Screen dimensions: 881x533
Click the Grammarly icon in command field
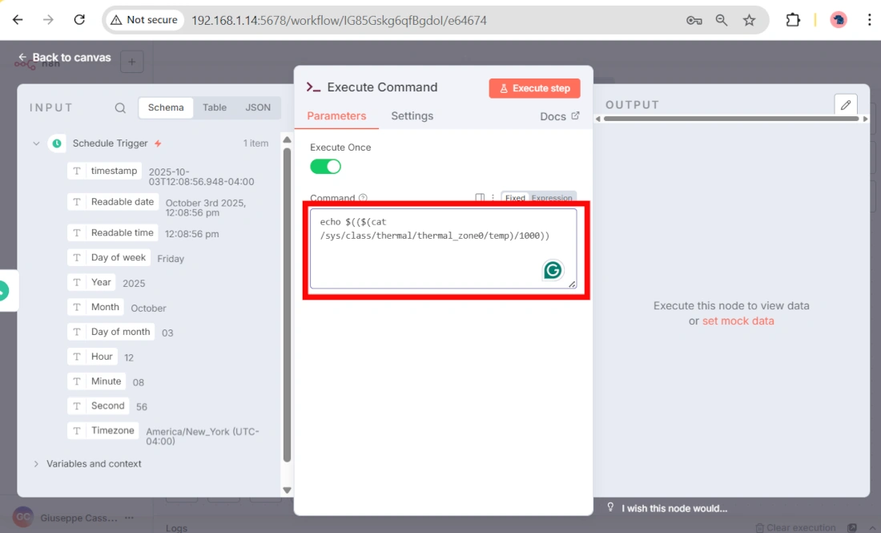tap(553, 270)
